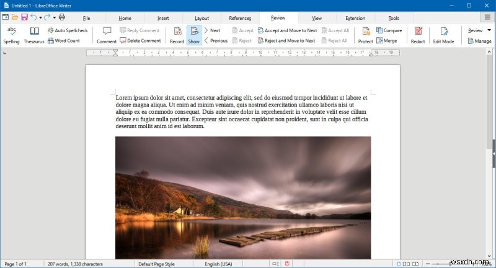496x268 pixels.
Task: Expand the Undo history dropdown arrow
Action: pos(40,18)
